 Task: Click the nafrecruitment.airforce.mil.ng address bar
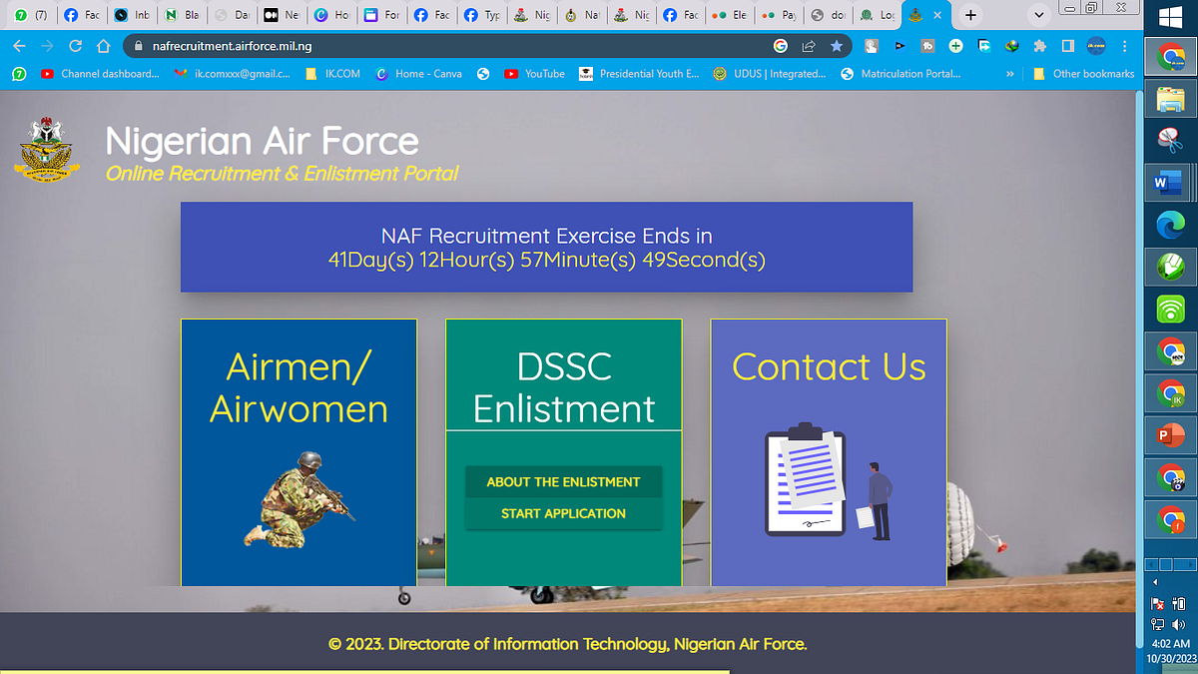(399, 46)
